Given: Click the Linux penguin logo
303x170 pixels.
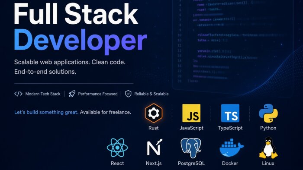Looking at the screenshot, I should (x=268, y=148).
